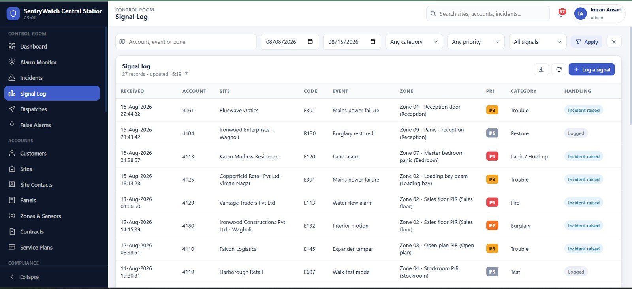Open the Dashboard menu item
The width and height of the screenshot is (632, 289).
(52, 47)
